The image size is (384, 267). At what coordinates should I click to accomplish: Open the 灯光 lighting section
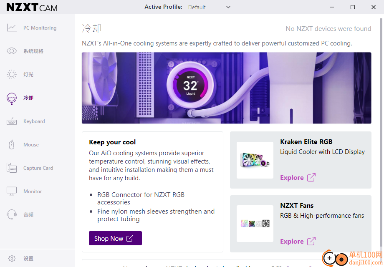coord(28,74)
